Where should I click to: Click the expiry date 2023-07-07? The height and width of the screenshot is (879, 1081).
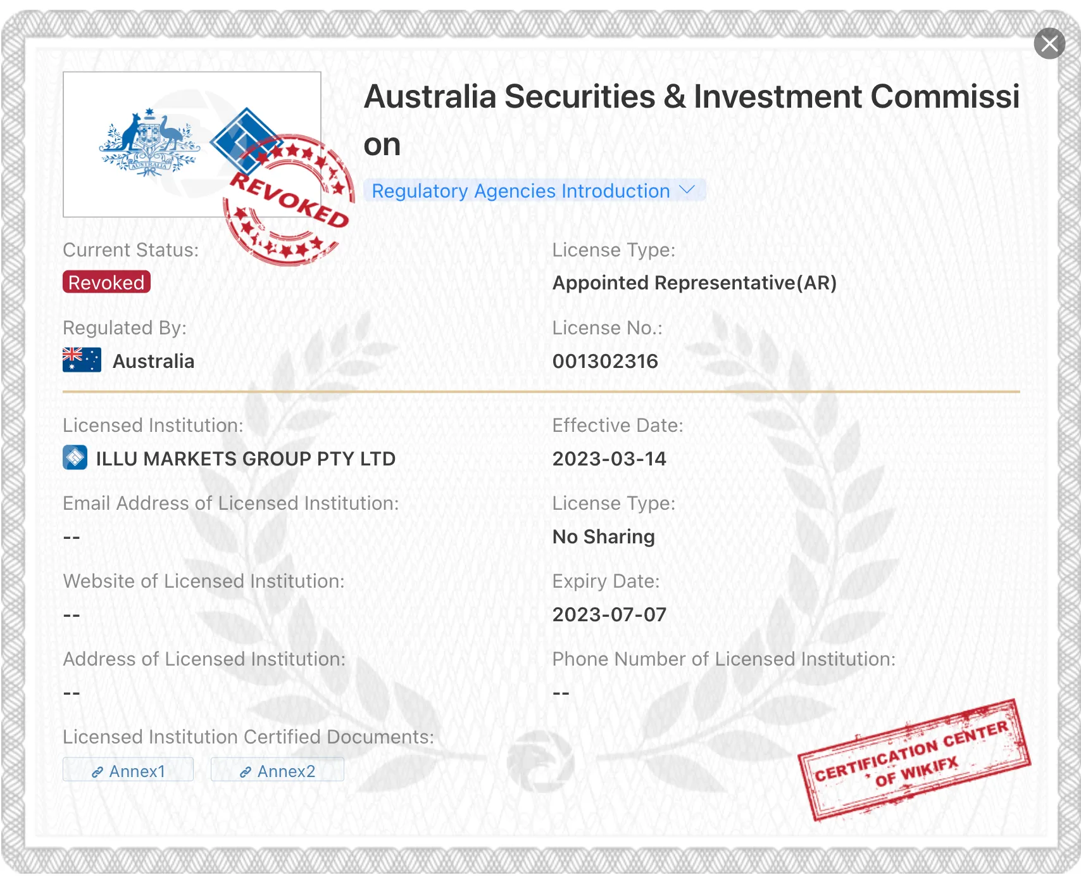609,614
